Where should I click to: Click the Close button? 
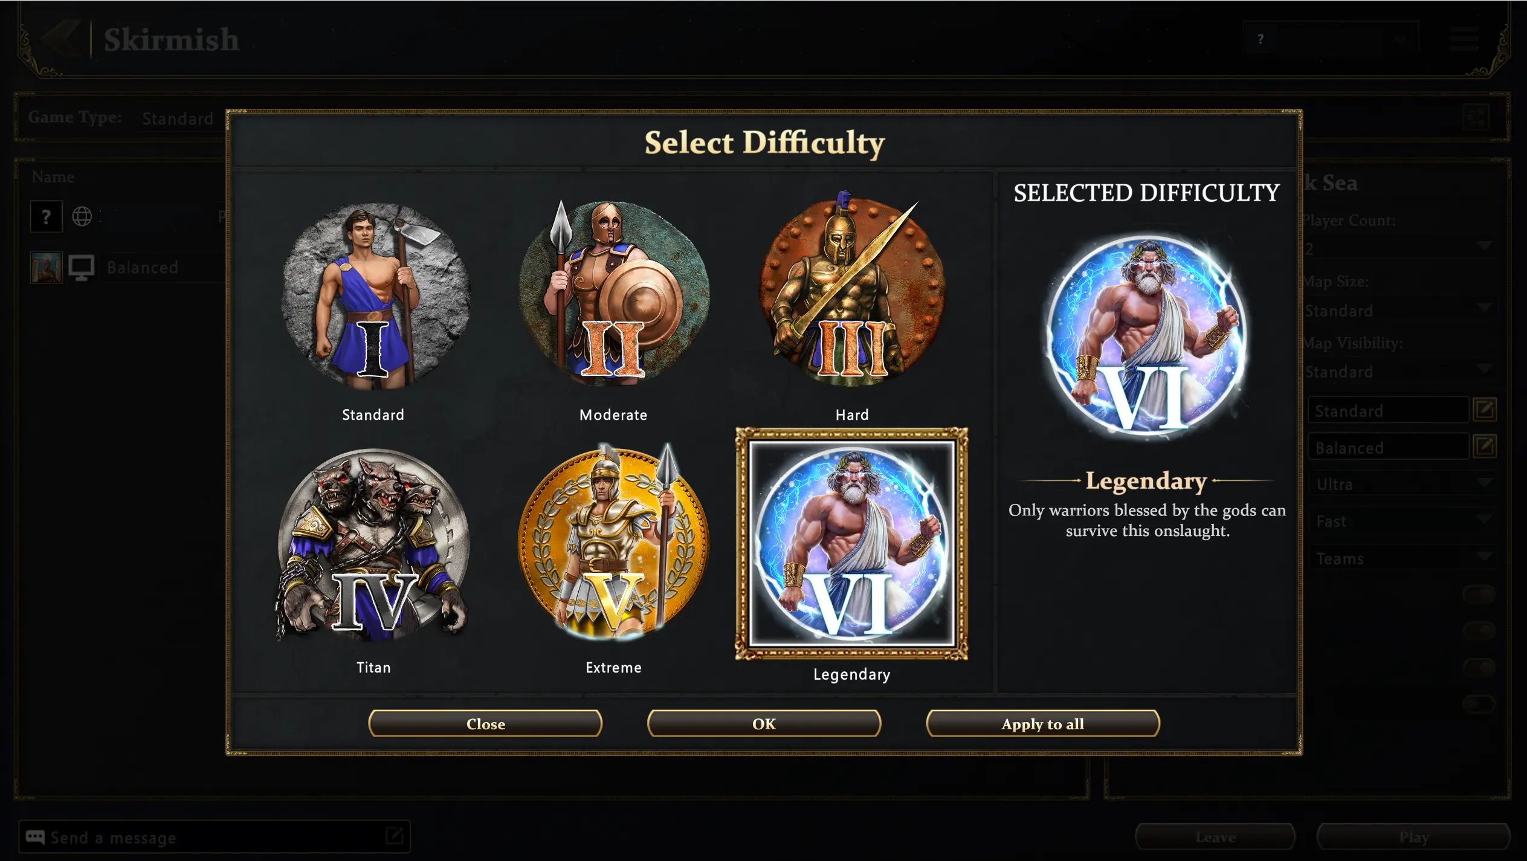(485, 723)
